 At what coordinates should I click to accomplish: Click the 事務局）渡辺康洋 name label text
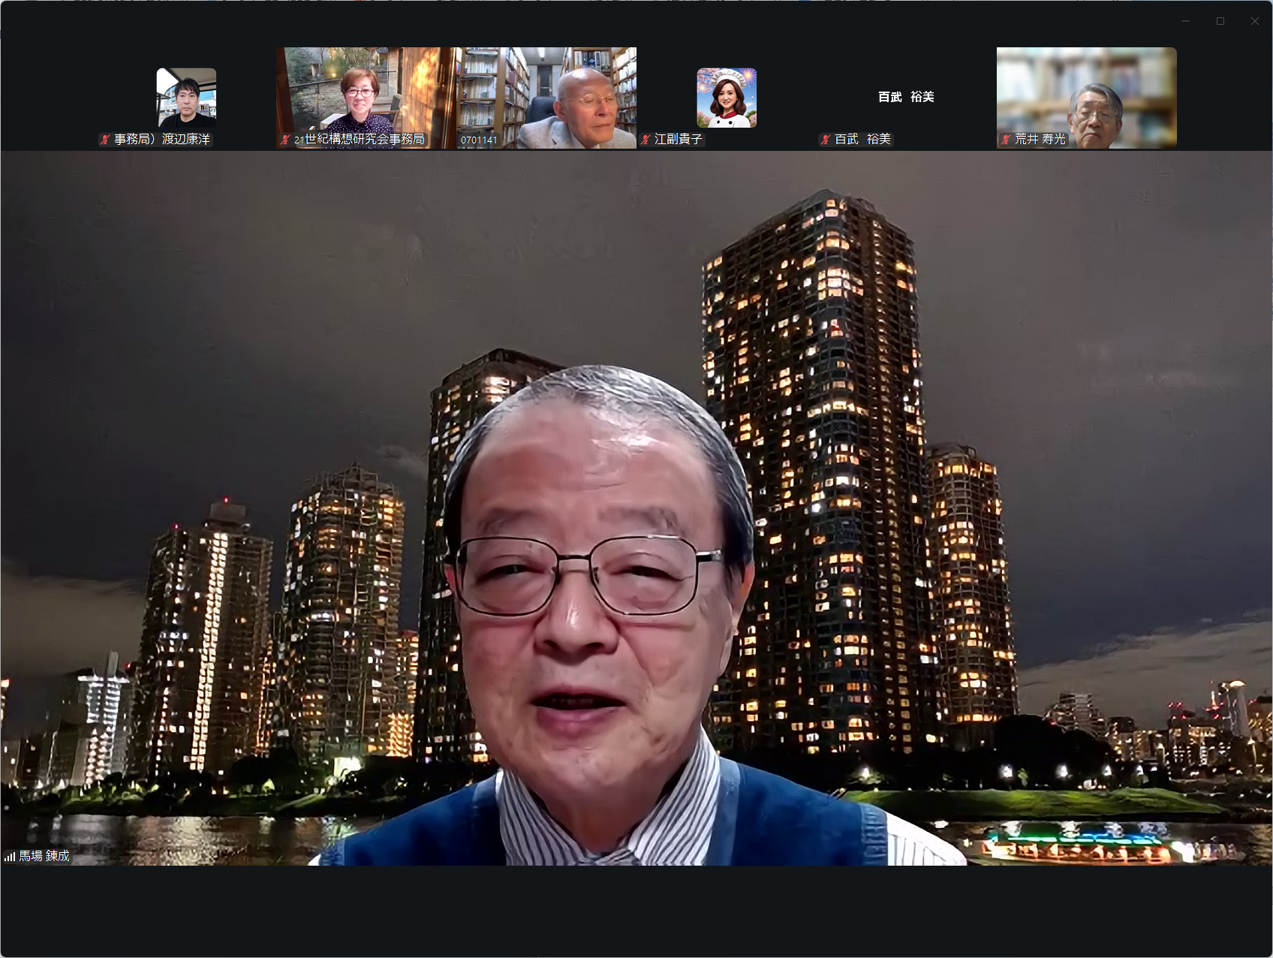(x=162, y=140)
